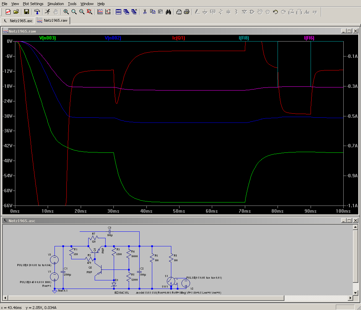Open the Simulation menu

point(56,4)
